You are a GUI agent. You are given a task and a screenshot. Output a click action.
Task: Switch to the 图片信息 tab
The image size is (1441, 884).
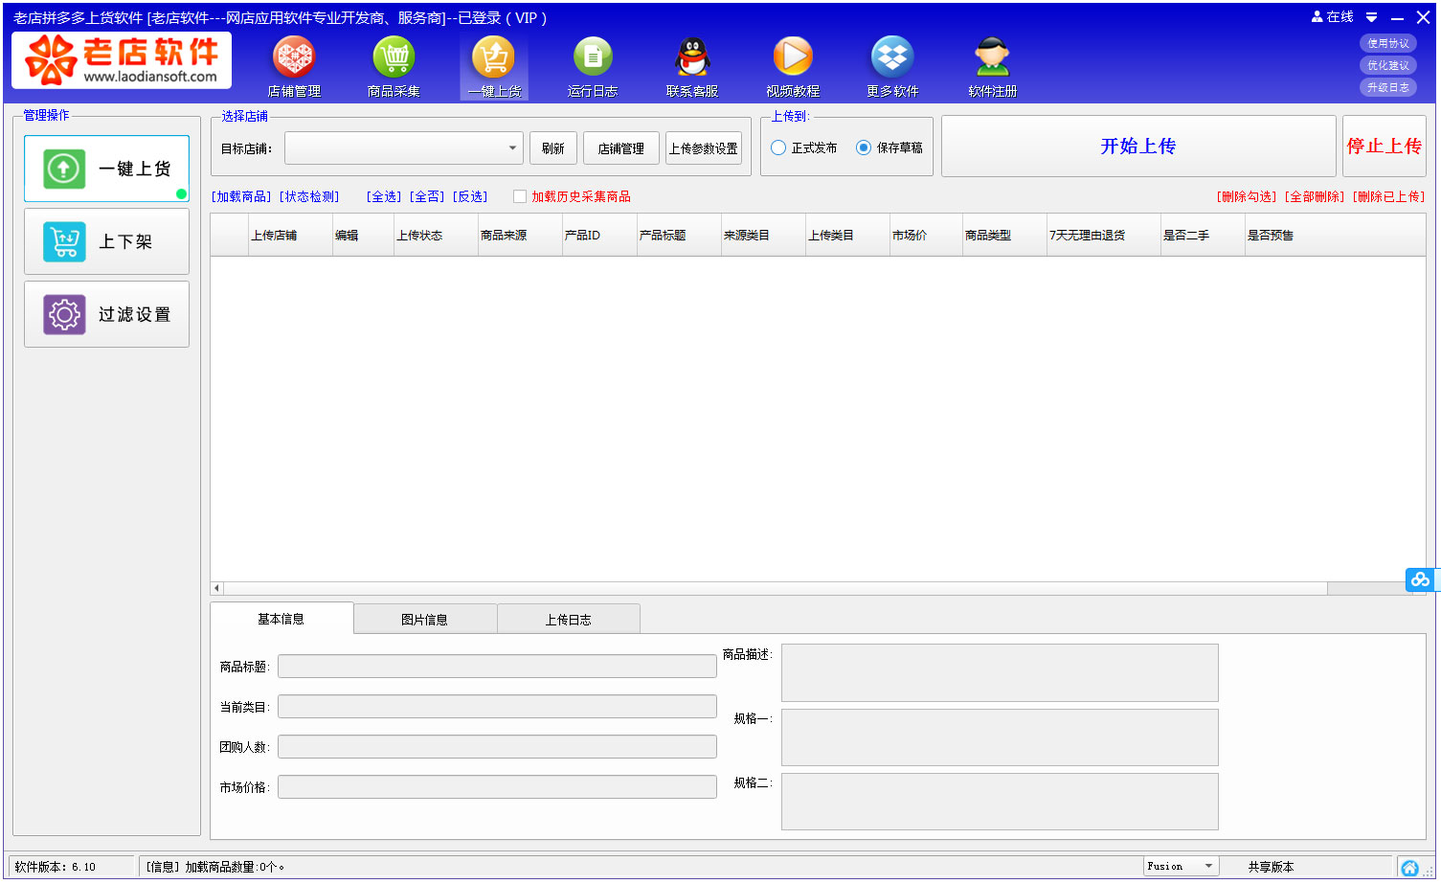(424, 620)
